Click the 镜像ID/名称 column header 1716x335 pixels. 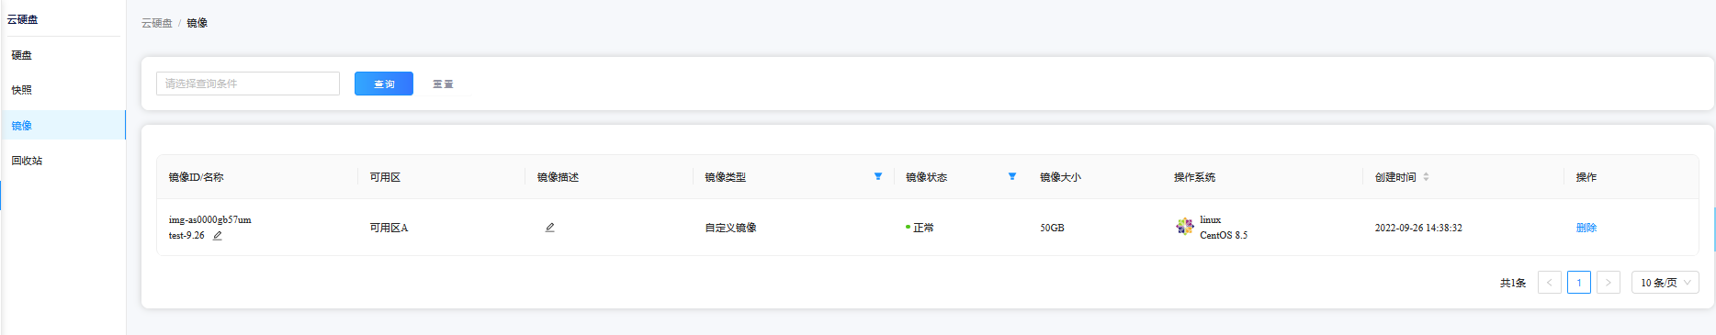[196, 177]
